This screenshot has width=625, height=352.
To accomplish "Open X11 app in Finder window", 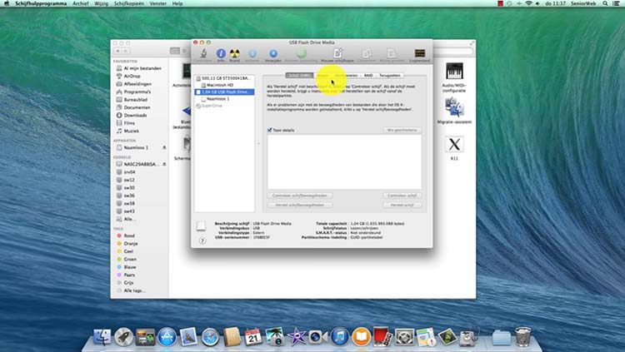I will pyautogui.click(x=454, y=148).
